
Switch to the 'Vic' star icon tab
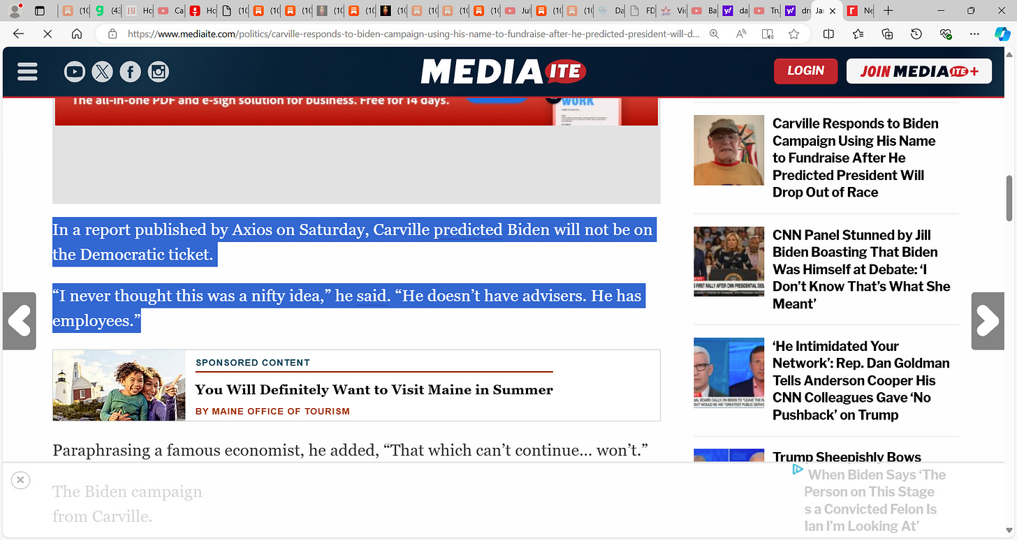click(673, 10)
